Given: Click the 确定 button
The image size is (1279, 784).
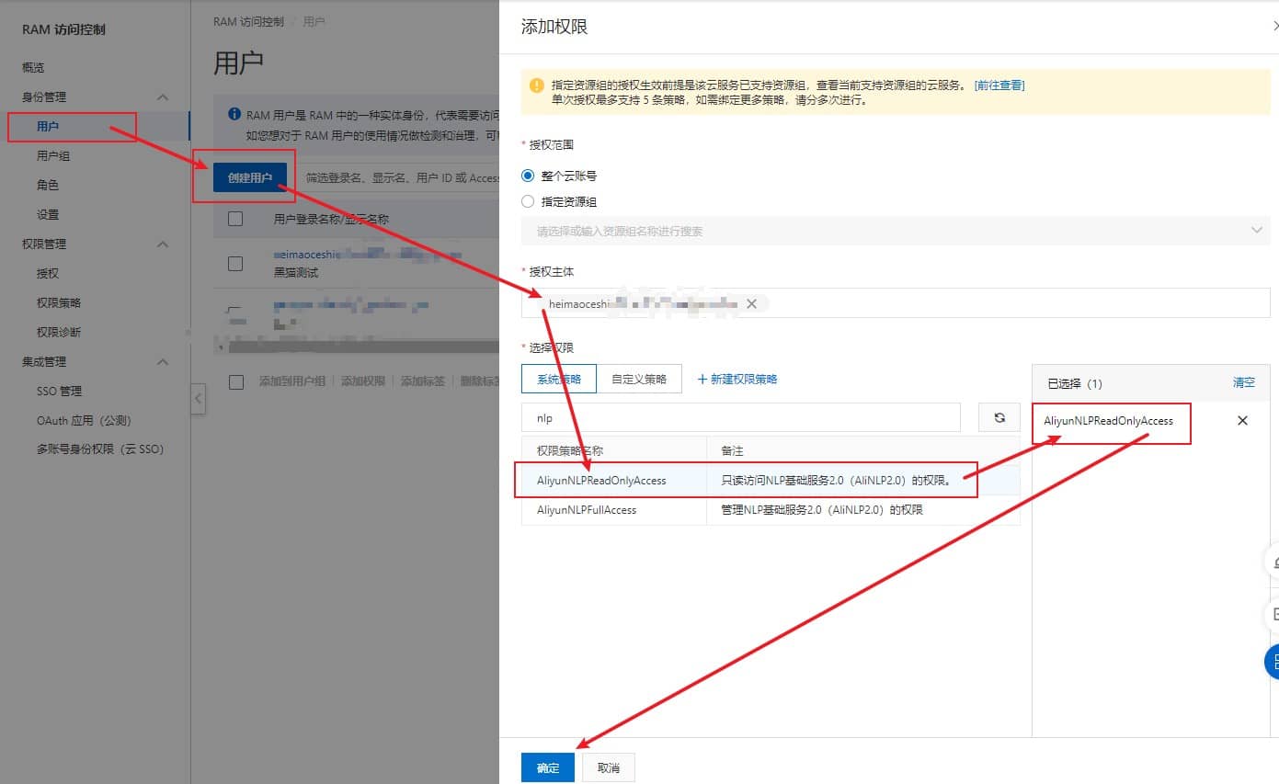Looking at the screenshot, I should [548, 767].
